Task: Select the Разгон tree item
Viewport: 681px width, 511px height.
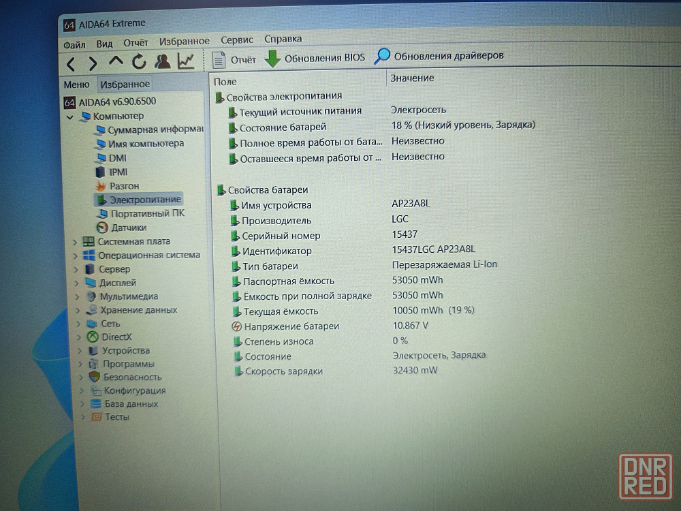Action: (x=117, y=186)
